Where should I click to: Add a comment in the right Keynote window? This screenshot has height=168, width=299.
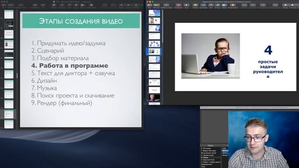(233, 5)
